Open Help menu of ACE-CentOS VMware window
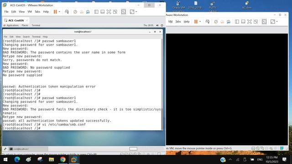The height and width of the screenshot is (164, 292). click(46, 11)
